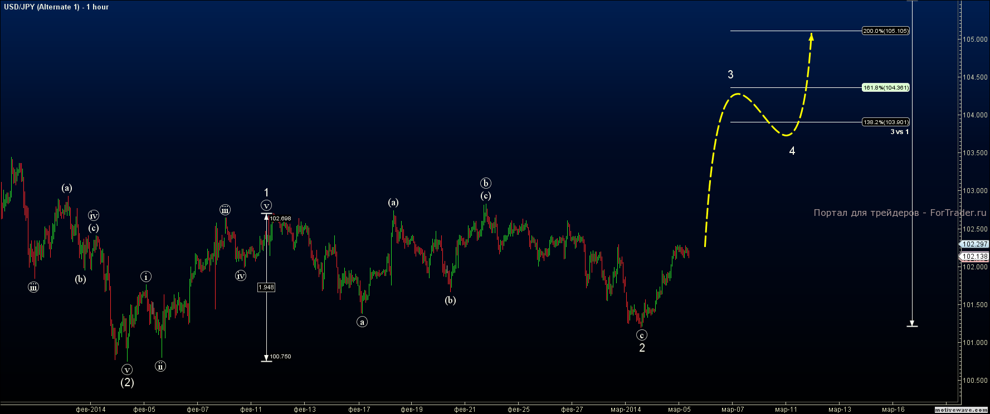Select the 102.698 measurement high label

281,219
